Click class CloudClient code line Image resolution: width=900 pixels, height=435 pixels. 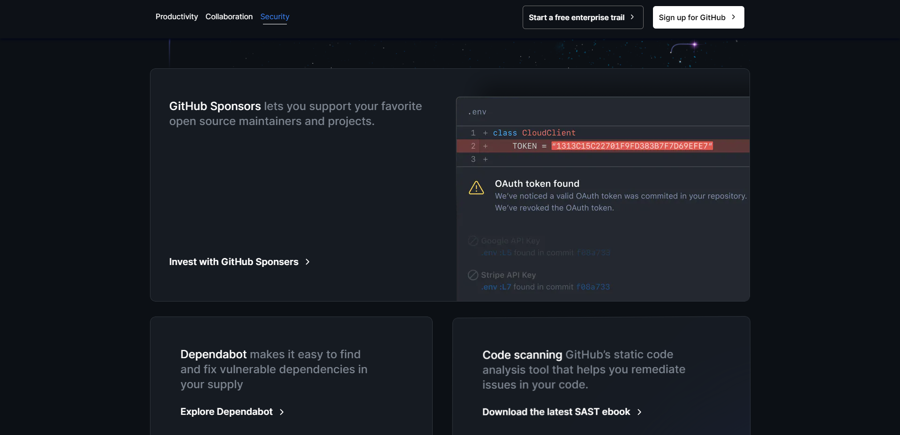coord(534,133)
